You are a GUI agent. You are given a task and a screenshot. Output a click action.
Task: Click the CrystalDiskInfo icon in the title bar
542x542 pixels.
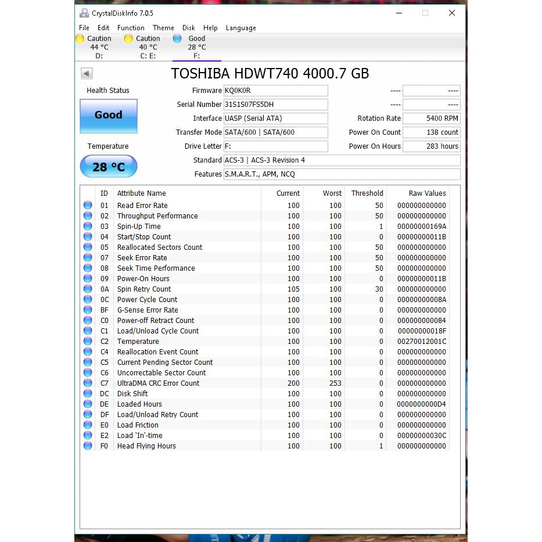(x=84, y=13)
